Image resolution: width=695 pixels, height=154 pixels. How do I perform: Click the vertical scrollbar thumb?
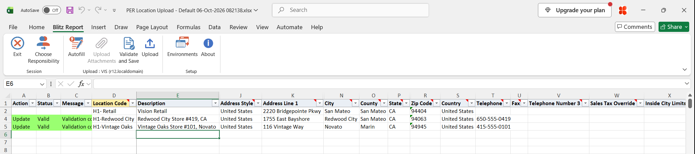coord(690,103)
